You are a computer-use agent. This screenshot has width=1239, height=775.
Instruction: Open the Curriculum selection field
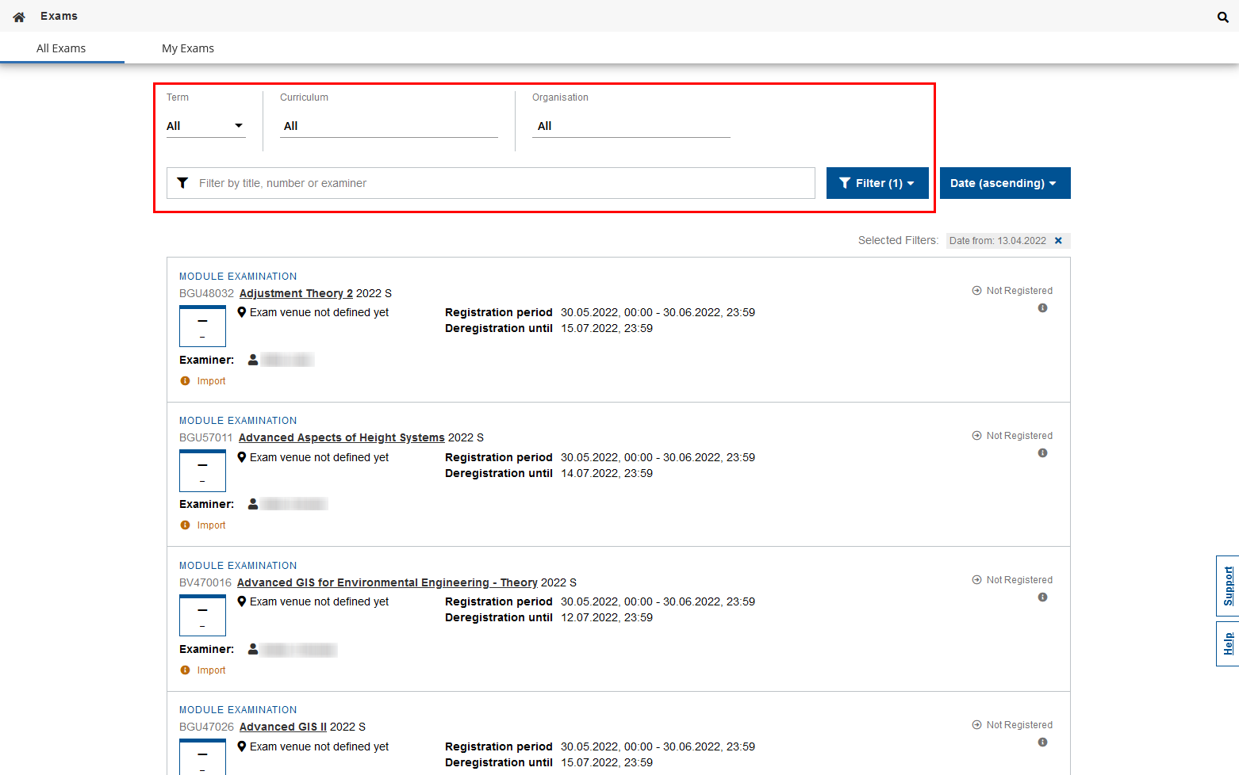[x=388, y=126]
